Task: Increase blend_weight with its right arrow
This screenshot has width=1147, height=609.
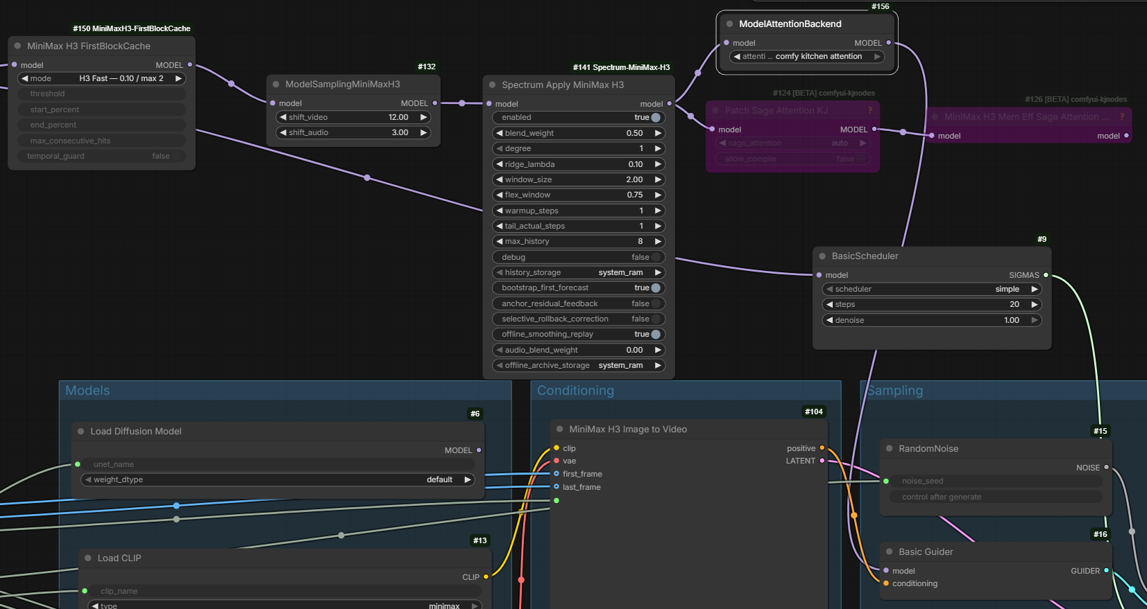Action: pos(658,134)
